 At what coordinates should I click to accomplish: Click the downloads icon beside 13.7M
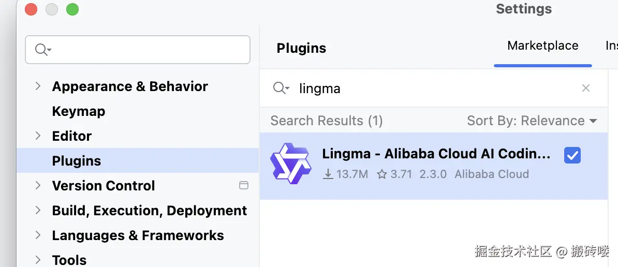tap(328, 174)
